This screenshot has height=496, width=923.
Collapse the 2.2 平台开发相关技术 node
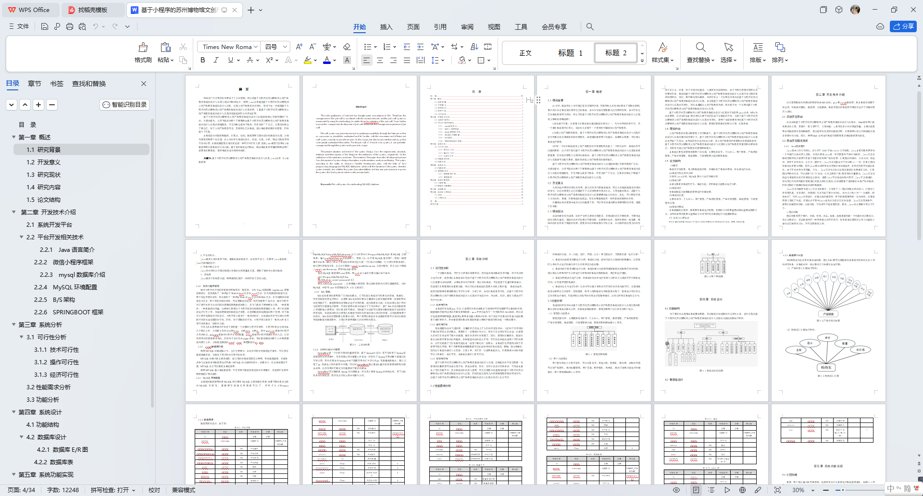(x=21, y=237)
